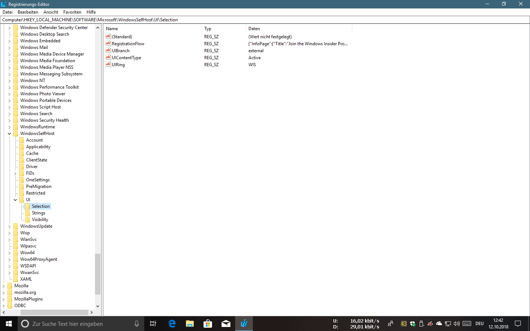Image resolution: width=530 pixels, height=331 pixels.
Task: Open the Datei menu
Action: pyautogui.click(x=7, y=12)
